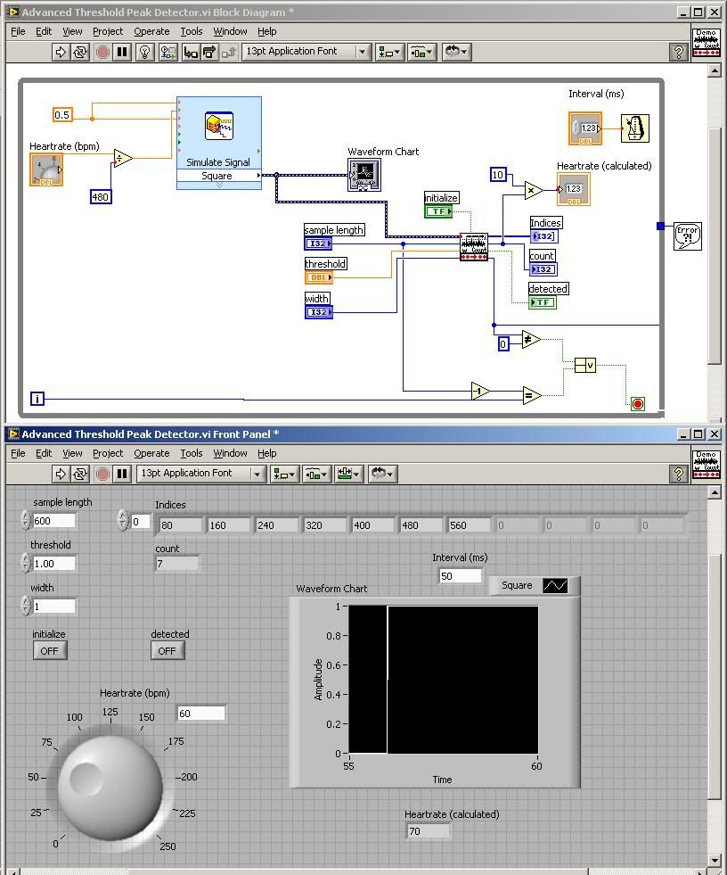
Task: Toggle the detected OFF indicator
Action: click(x=167, y=651)
